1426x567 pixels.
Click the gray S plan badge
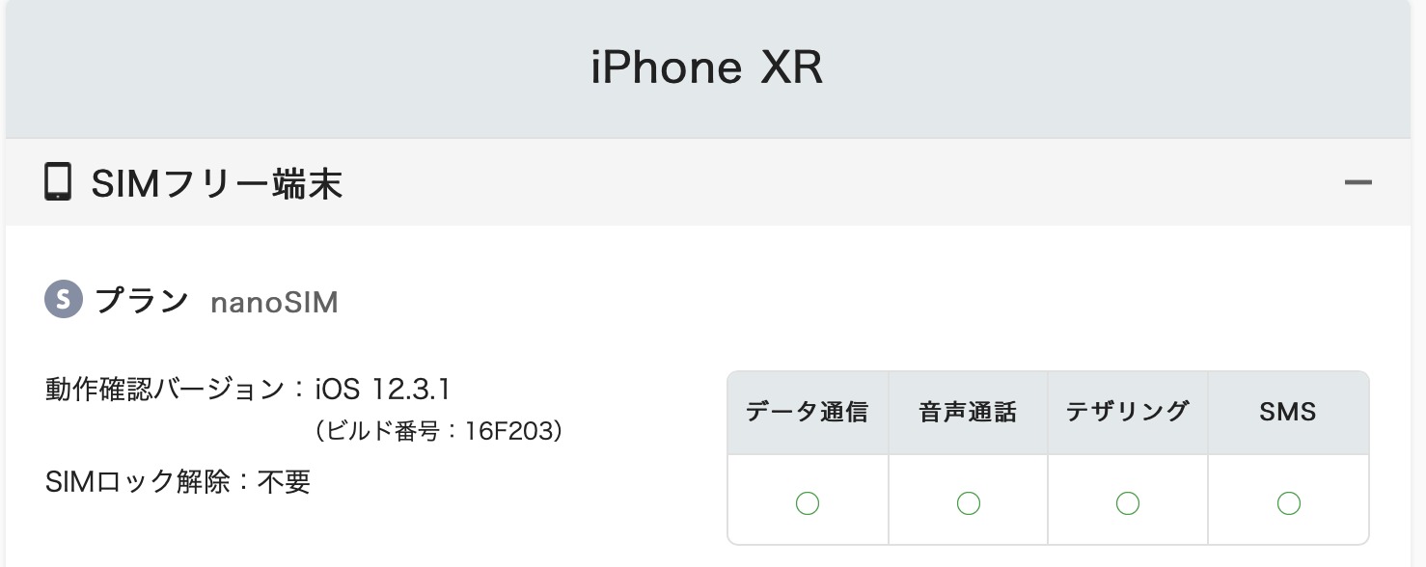pos(64,301)
